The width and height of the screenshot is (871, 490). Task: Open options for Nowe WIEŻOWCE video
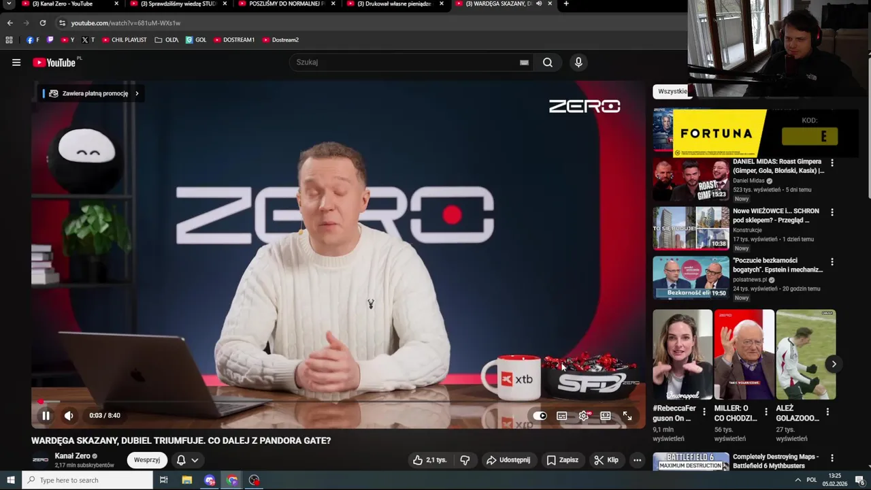[832, 212]
